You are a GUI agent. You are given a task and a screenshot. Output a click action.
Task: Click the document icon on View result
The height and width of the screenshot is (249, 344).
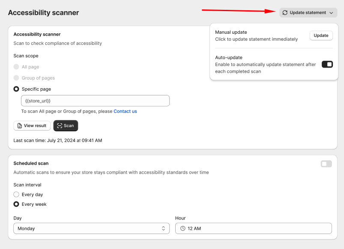pyautogui.click(x=20, y=126)
